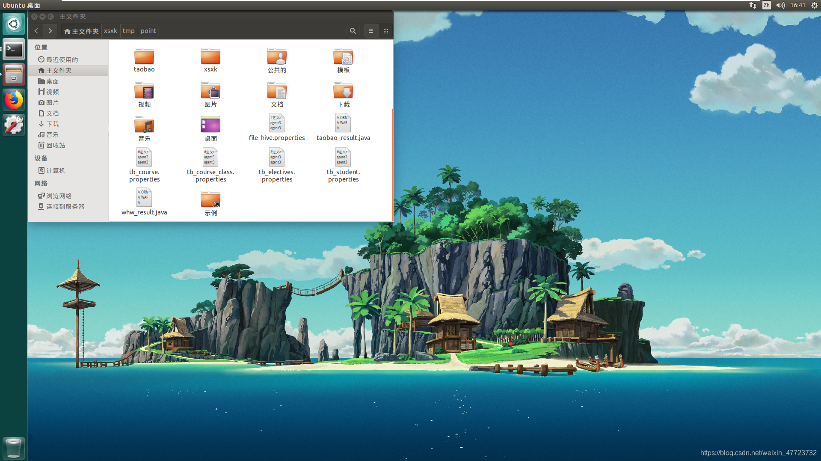
Task: Select 下载 in sidebar
Action: pyautogui.click(x=68, y=124)
